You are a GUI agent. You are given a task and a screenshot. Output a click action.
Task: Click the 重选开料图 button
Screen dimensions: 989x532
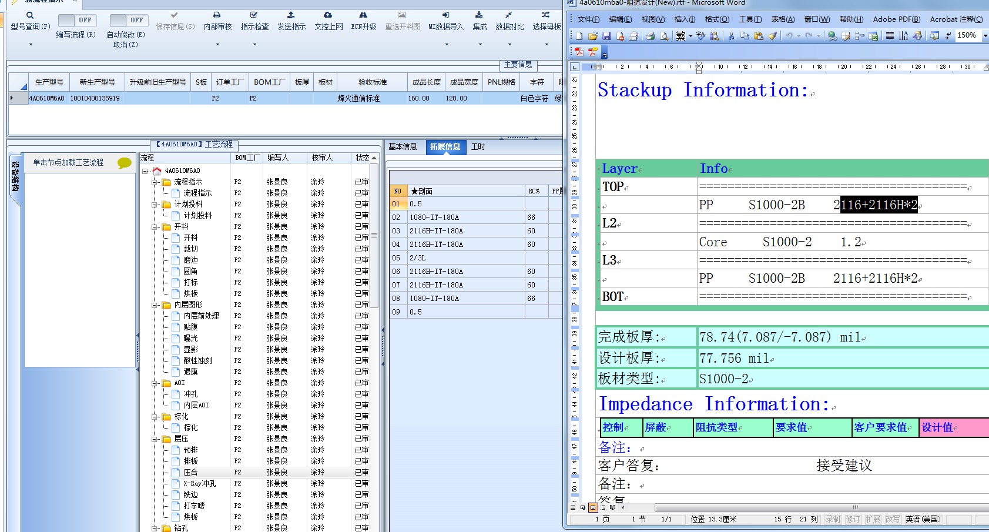coord(403,21)
